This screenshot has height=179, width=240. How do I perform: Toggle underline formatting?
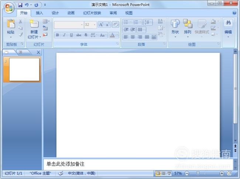click(71, 35)
